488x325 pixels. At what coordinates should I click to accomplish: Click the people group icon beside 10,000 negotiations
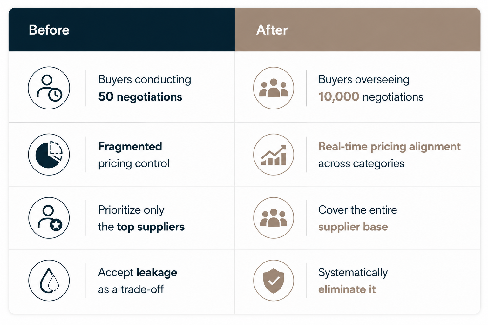coord(274,88)
